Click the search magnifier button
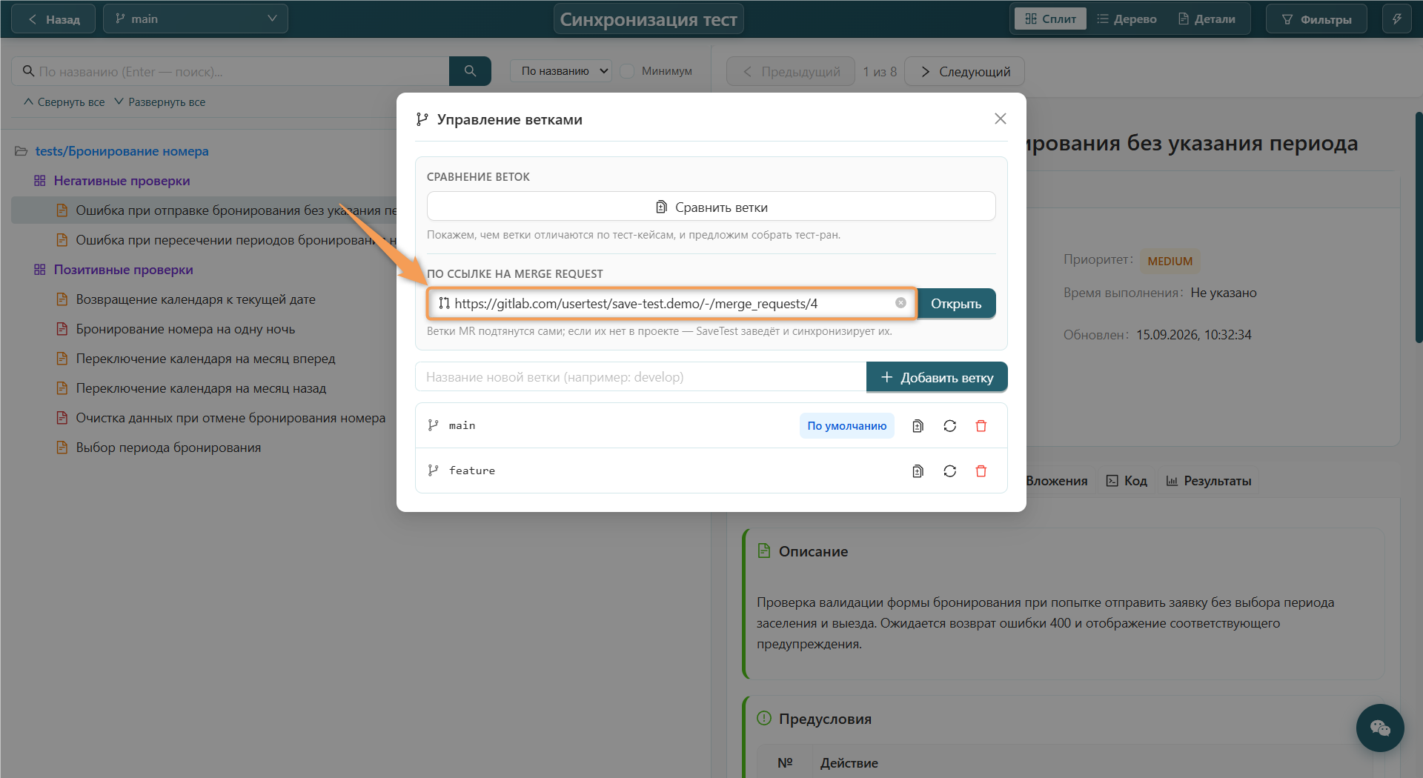Screen dimensions: 1423x778 (470, 71)
